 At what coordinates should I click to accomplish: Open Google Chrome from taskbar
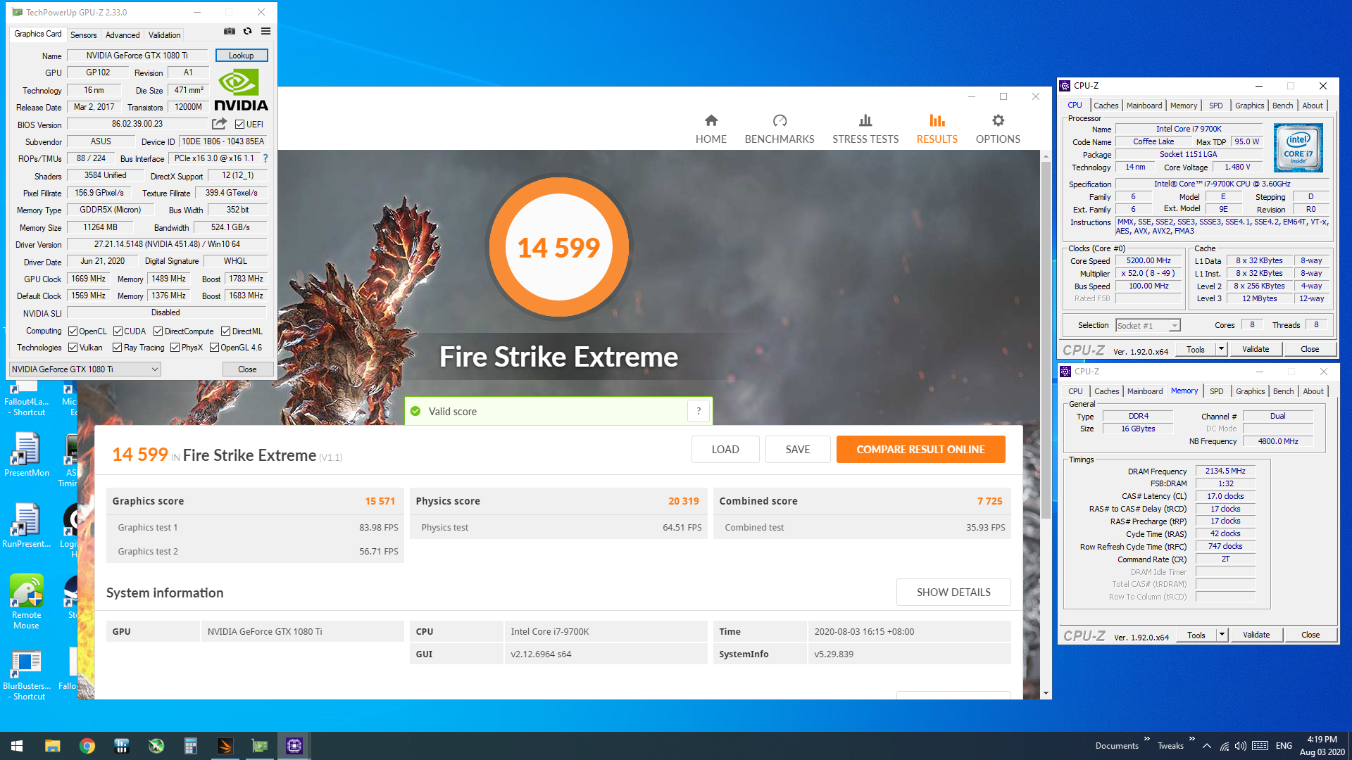coord(87,746)
